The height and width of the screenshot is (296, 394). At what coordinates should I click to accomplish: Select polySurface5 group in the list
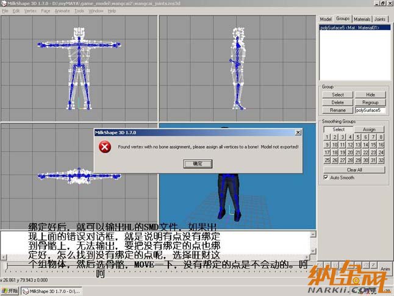point(355,27)
